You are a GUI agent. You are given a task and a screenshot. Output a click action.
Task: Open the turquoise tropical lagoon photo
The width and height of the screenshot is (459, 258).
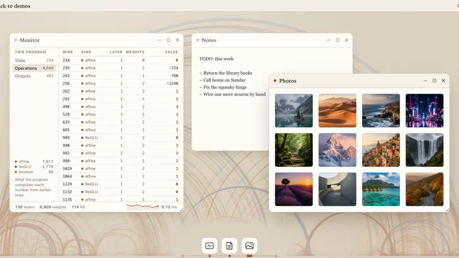pos(381,189)
